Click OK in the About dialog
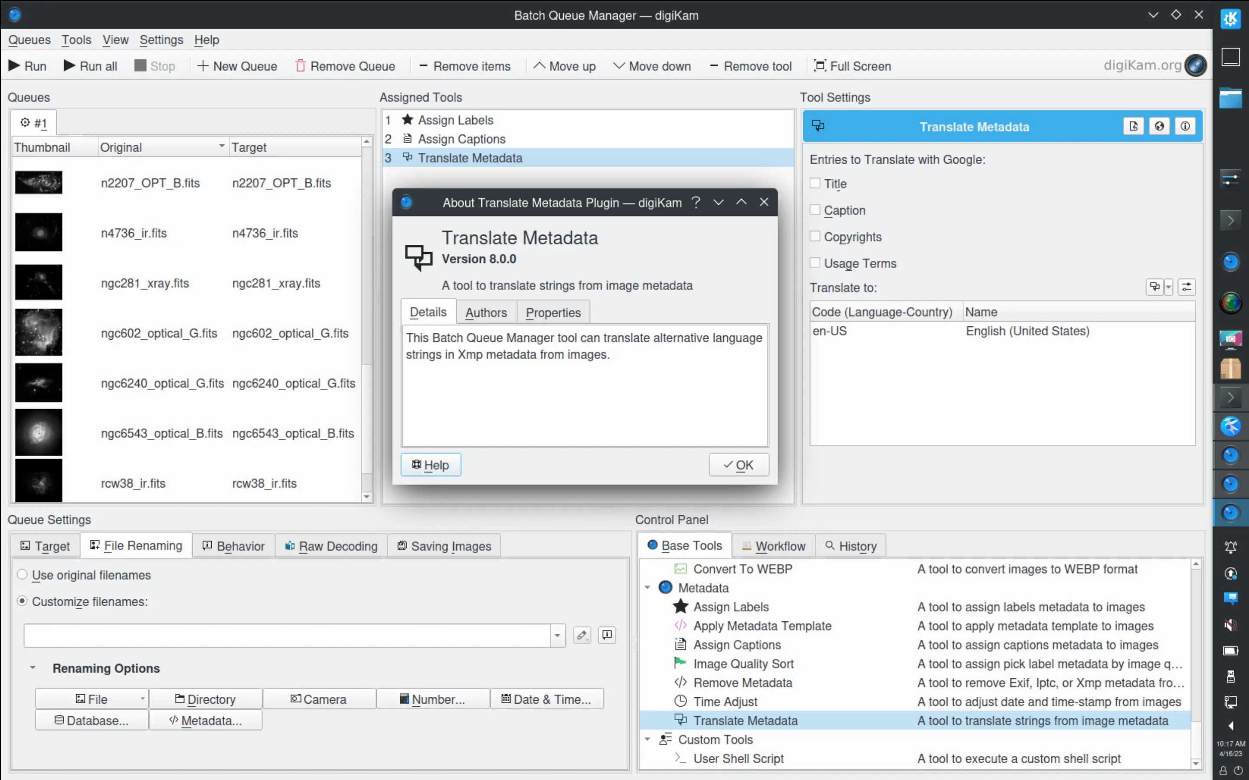Image resolution: width=1249 pixels, height=780 pixels. [x=739, y=464]
